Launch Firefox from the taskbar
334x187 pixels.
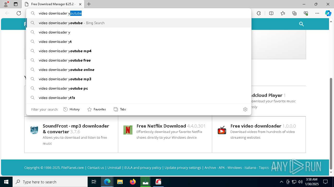click(133, 182)
